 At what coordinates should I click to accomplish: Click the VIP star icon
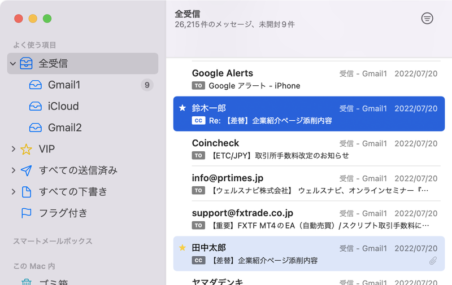(26, 149)
